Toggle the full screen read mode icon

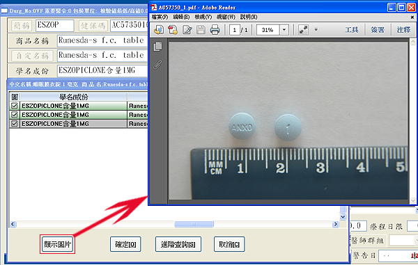(x=303, y=30)
